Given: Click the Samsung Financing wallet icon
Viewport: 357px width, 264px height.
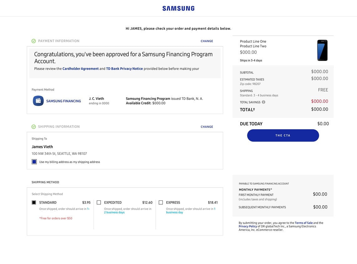Looking at the screenshot, I should (38, 101).
